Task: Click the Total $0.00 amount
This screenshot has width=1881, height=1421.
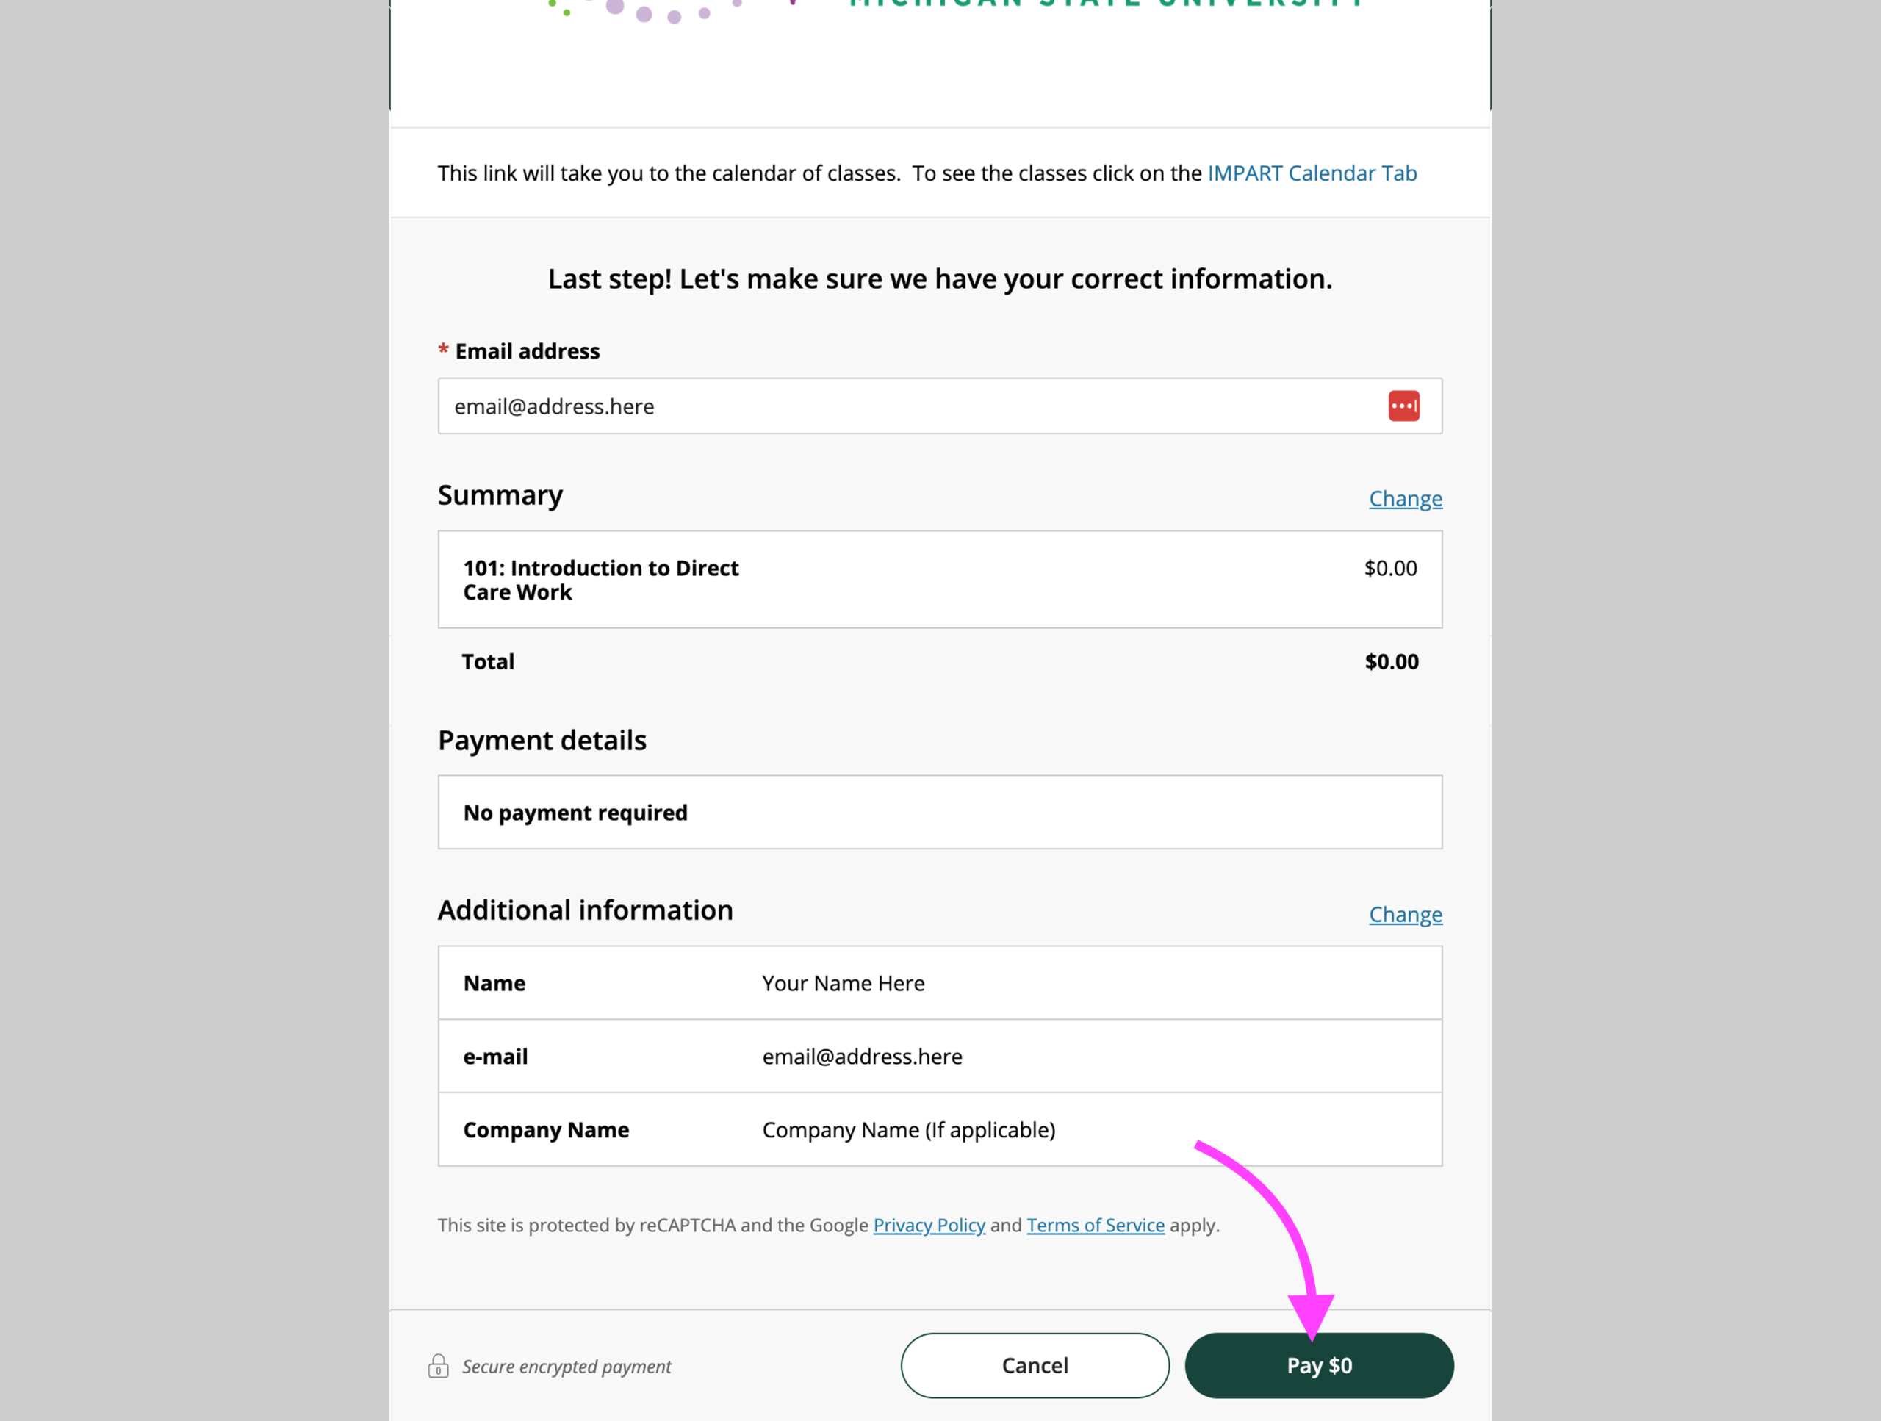Action: pos(1391,661)
